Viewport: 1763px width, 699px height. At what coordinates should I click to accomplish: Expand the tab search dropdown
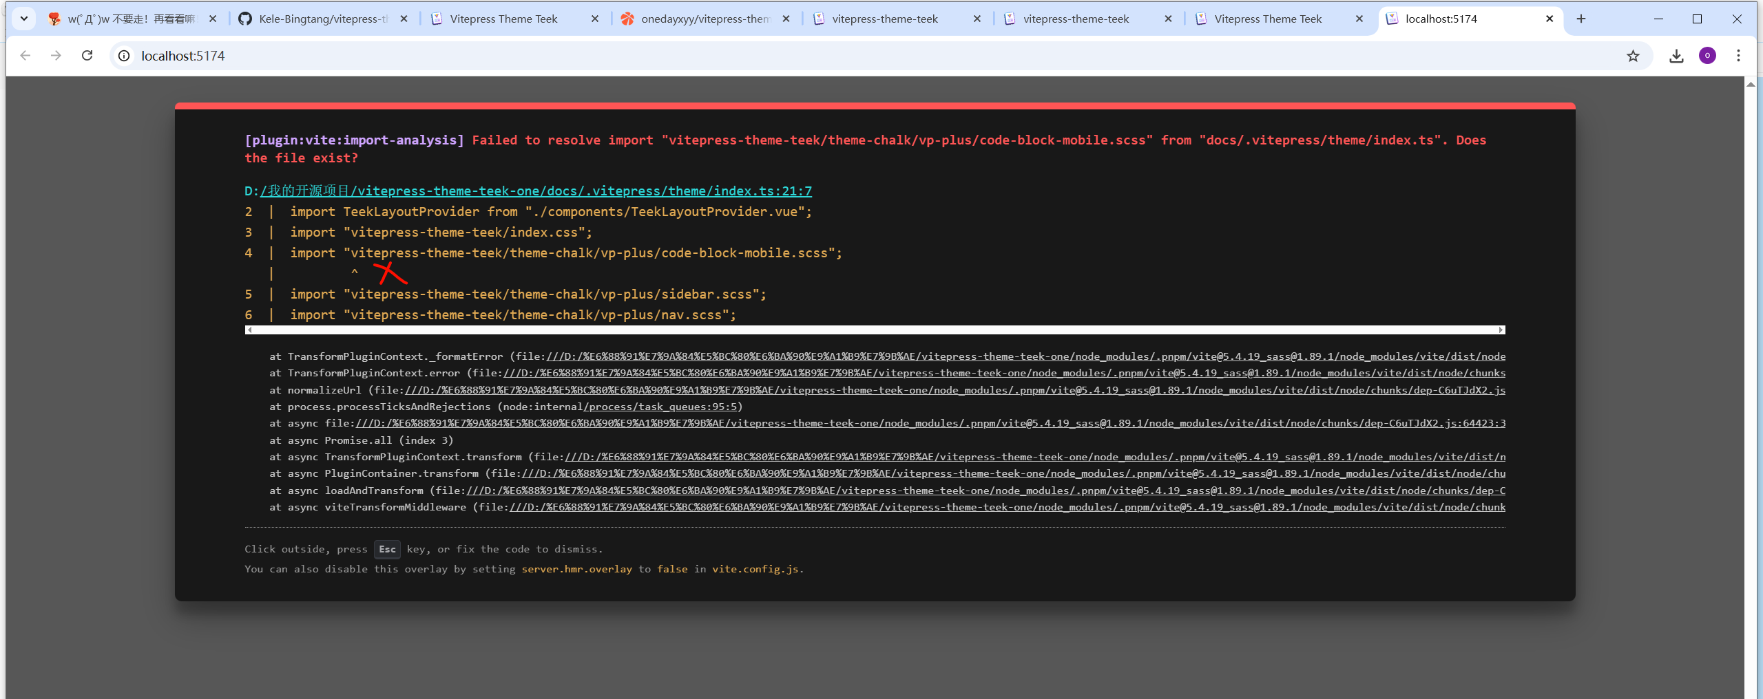click(24, 19)
